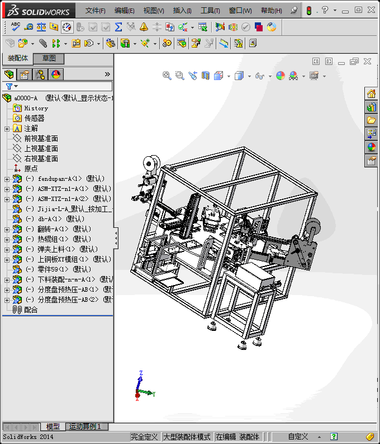Image resolution: width=380 pixels, height=444 pixels.
Task: Open the File Explorer folder side tab
Action: 371,120
